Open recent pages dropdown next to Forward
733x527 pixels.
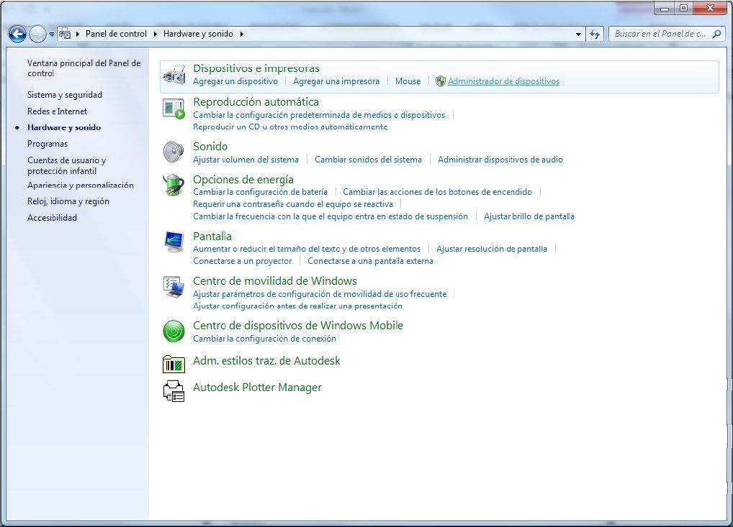[52, 34]
